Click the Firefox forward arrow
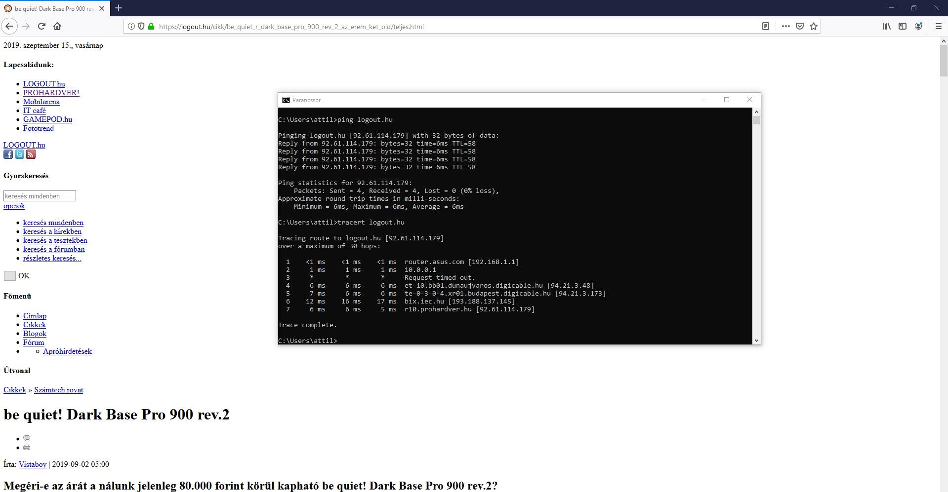948x492 pixels. pos(26,27)
